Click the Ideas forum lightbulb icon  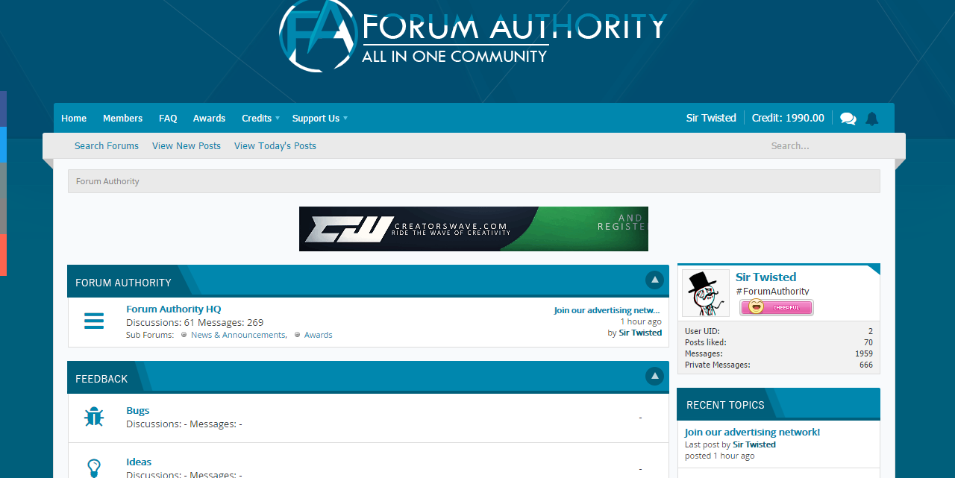click(94, 468)
